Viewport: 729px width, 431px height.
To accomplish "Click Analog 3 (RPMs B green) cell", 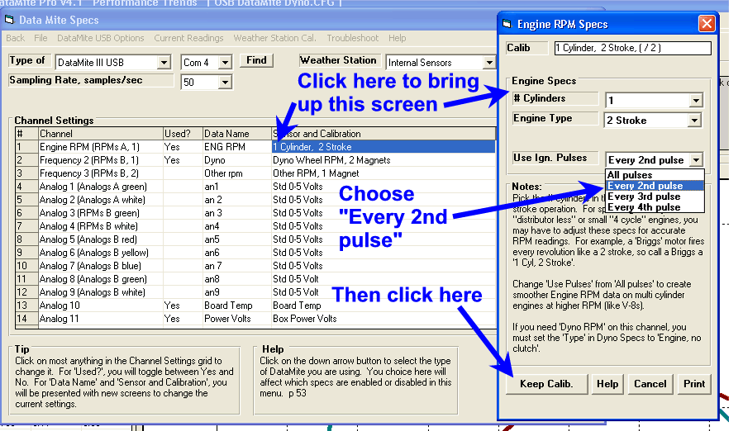I will tap(101, 213).
